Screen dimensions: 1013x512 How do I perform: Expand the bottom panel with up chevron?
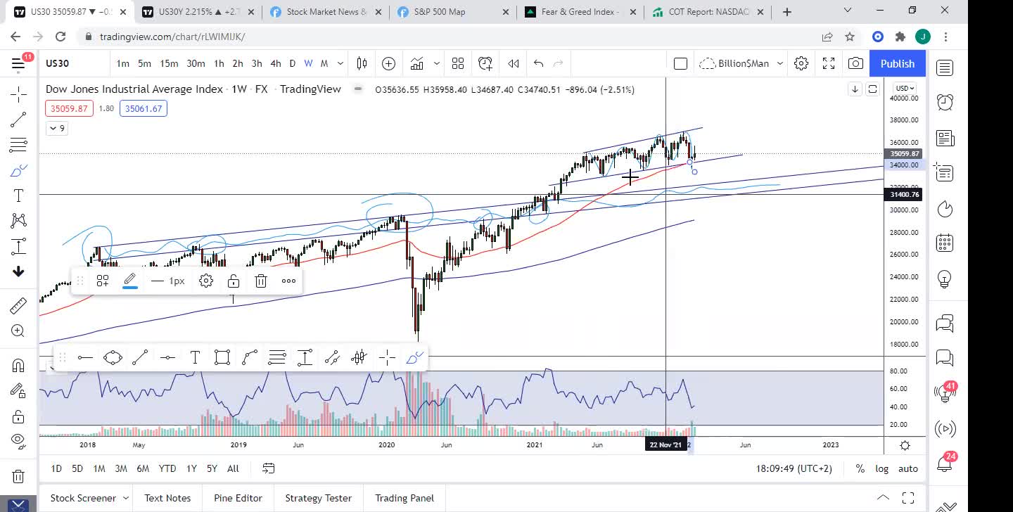coord(883,498)
